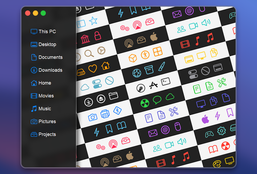Select the green speech bubble icon

click(x=157, y=100)
